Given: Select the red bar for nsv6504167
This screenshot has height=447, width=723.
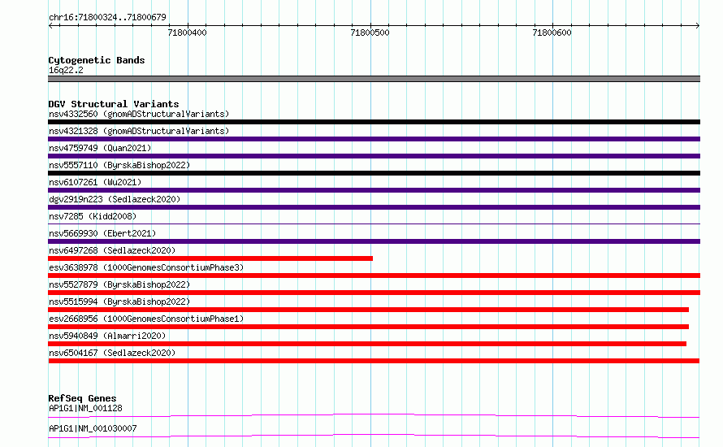Looking at the screenshot, I should [x=374, y=361].
